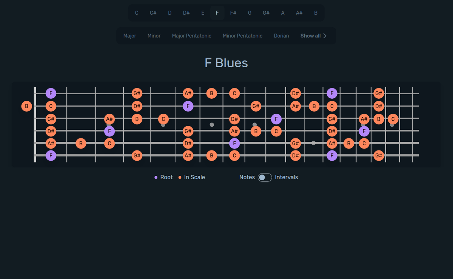Click the purple F root on the first fret
The height and width of the screenshot is (279, 453).
[51, 93]
